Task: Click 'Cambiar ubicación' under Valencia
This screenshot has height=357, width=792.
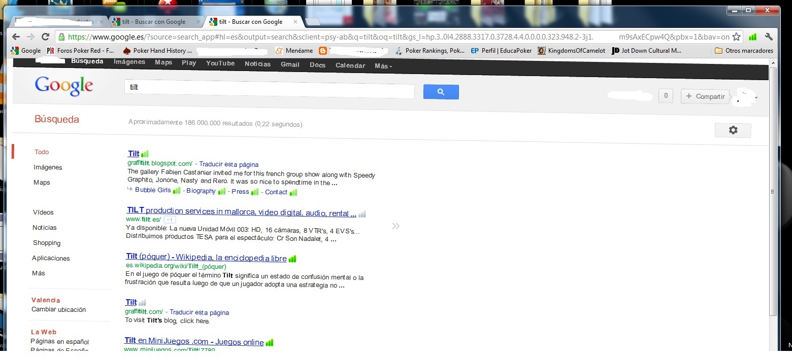Action: 58,309
